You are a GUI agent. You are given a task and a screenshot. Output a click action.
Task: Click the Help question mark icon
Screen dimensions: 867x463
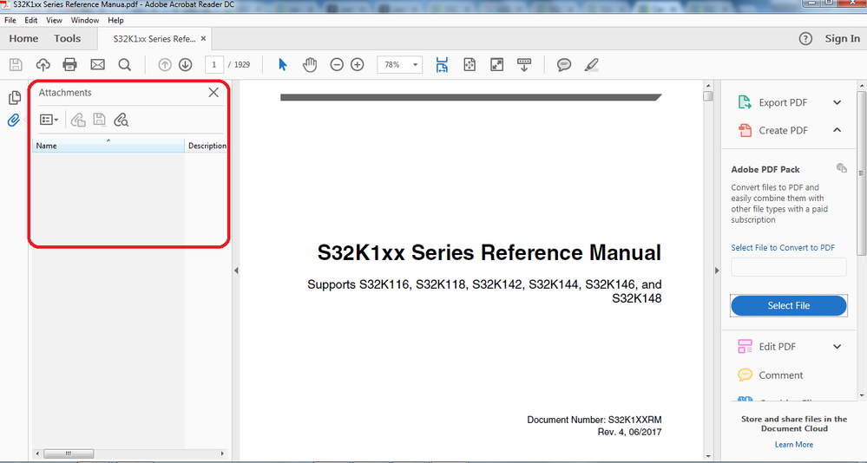[805, 39]
